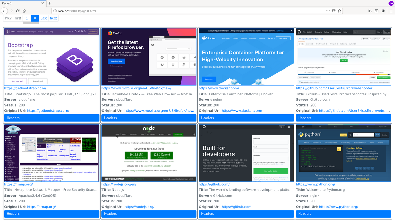This screenshot has height=222, width=395.
Task: Open the UserExistsError/webshooter link under thumbnail
Action: (334, 88)
